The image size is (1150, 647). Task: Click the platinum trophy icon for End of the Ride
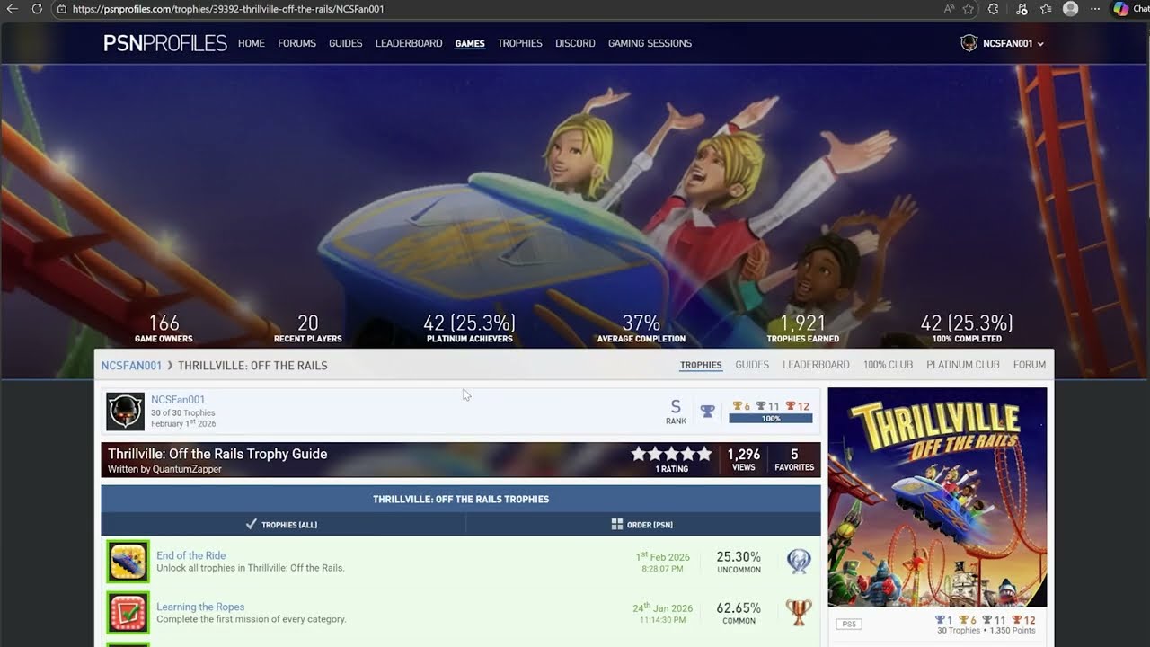click(x=799, y=562)
